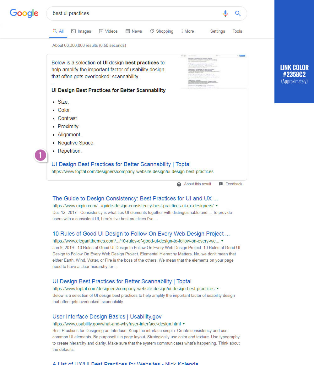This screenshot has height=365, width=314.
Task: Expand the More search options menu
Action: pyautogui.click(x=187, y=31)
